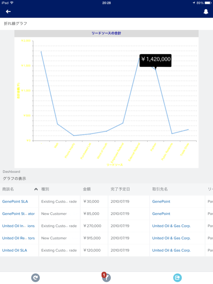Open GenePoint account in GenePoint SLA row
Image resolution: width=213 pixels, height=284 pixels.
(x=161, y=201)
